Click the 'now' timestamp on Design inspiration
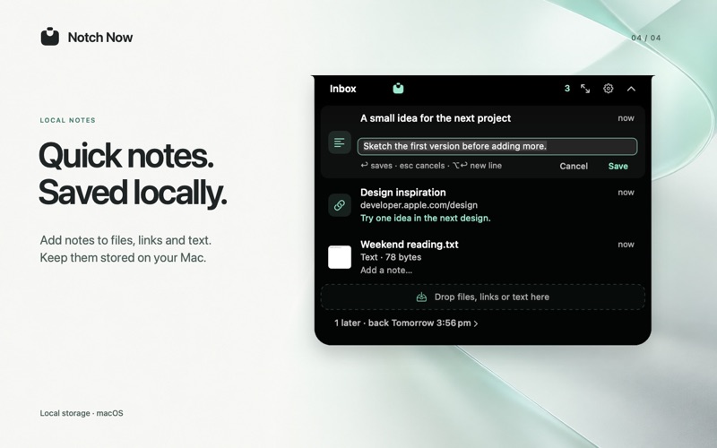 point(626,193)
